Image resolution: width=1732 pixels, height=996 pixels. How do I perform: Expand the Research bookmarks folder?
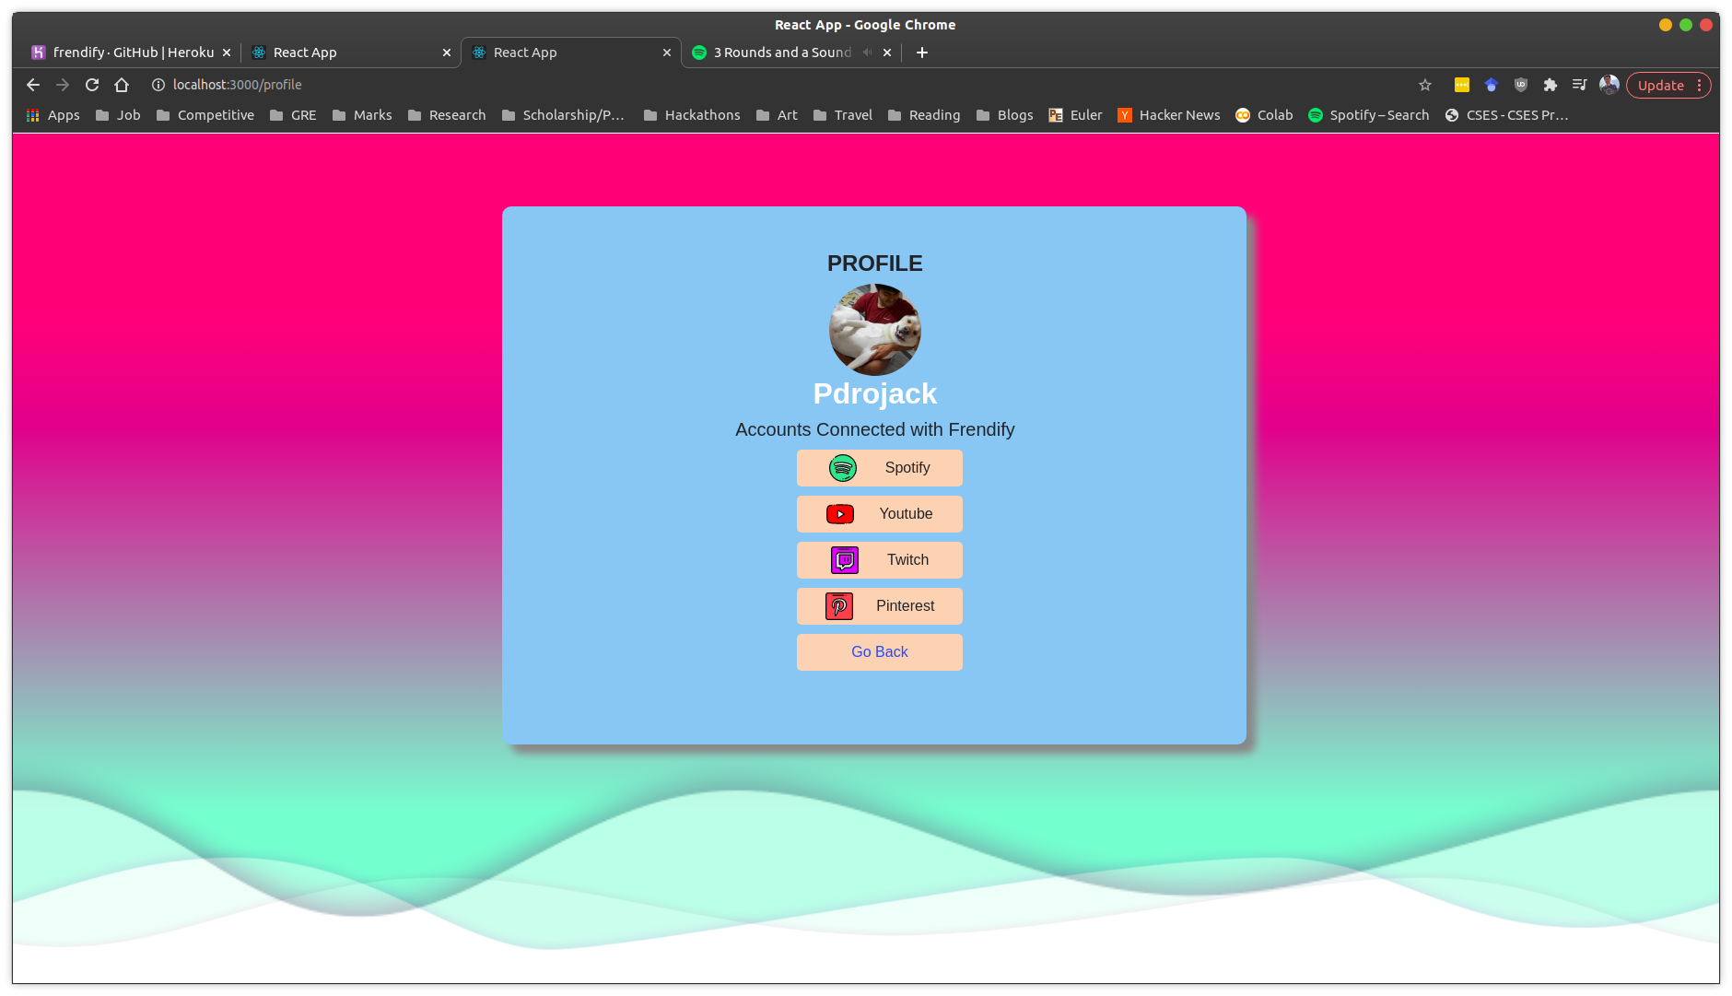coord(447,115)
